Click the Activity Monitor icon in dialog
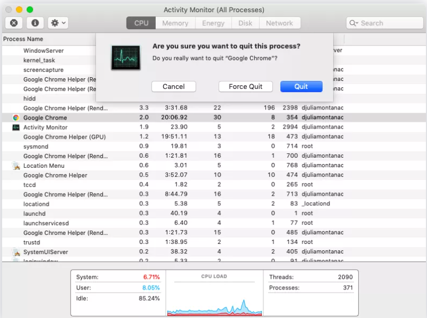This screenshot has height=318, width=427. click(x=126, y=58)
